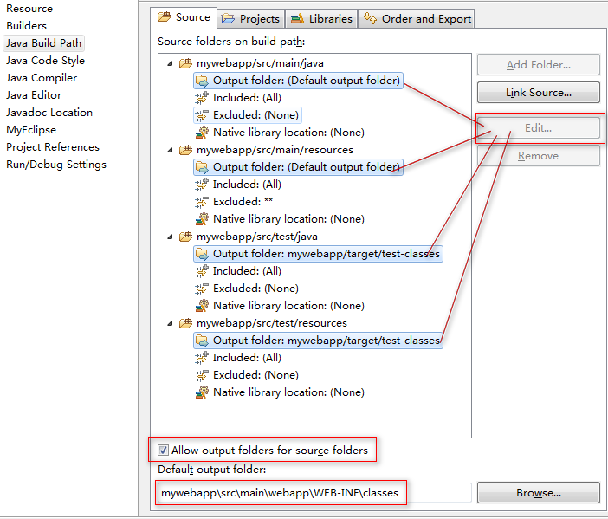Click the Libraries tab icon
This screenshot has height=519, width=608.
pos(297,18)
